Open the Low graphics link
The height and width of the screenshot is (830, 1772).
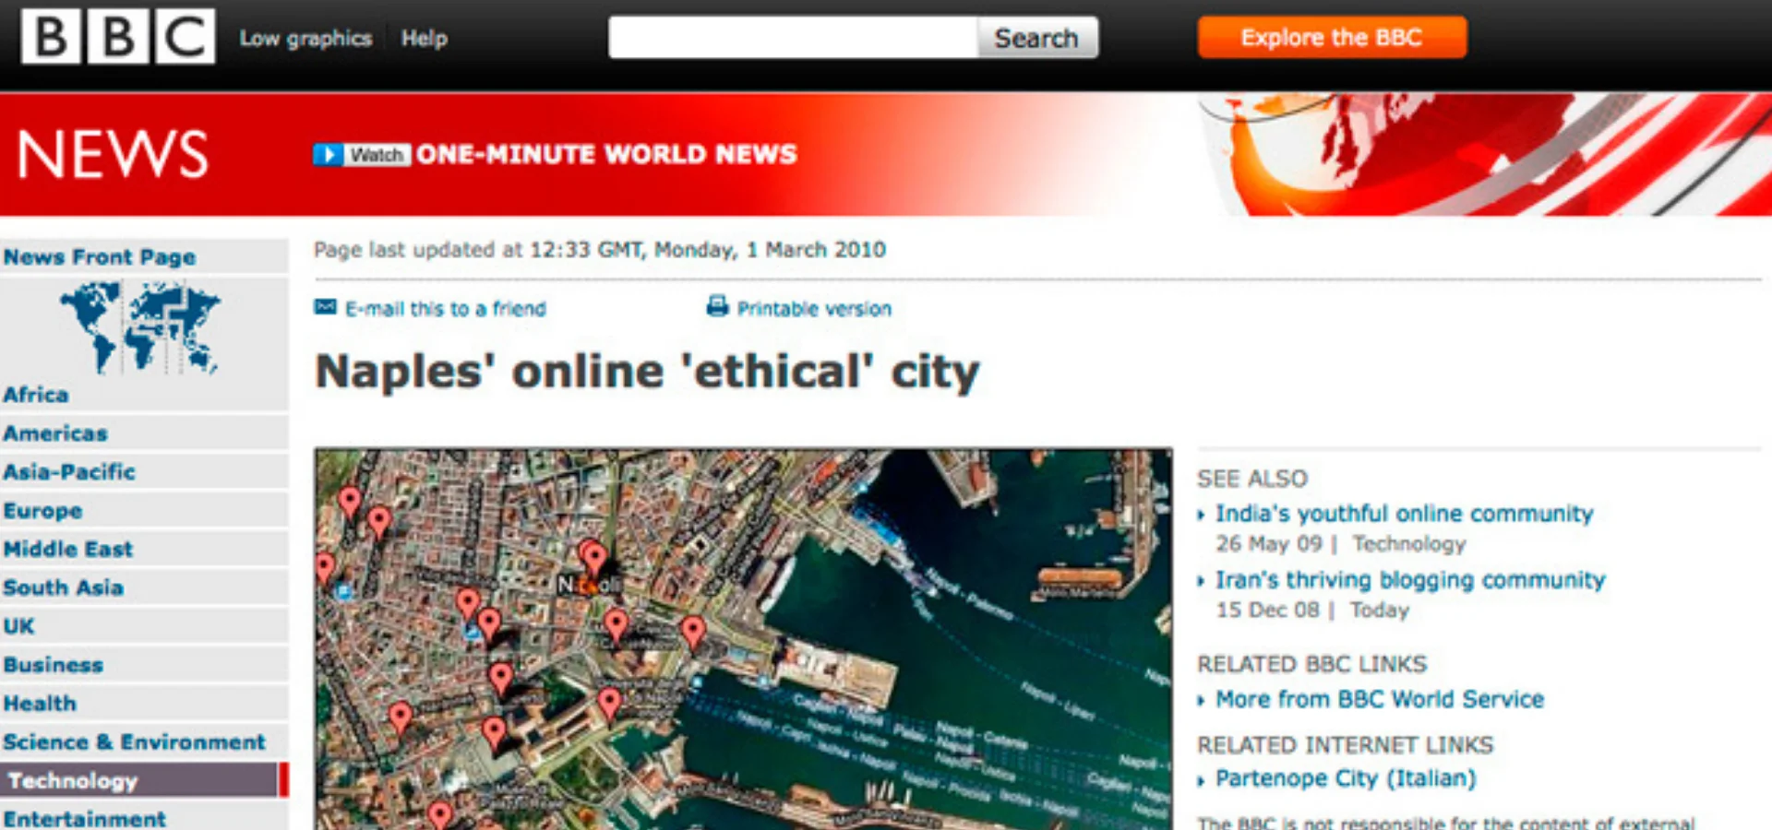[x=305, y=39]
